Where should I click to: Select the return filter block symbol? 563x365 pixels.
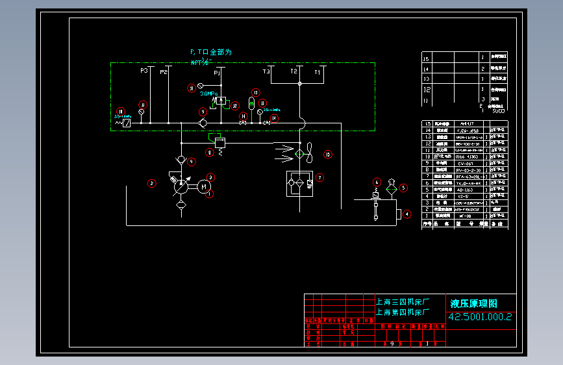[299, 184]
